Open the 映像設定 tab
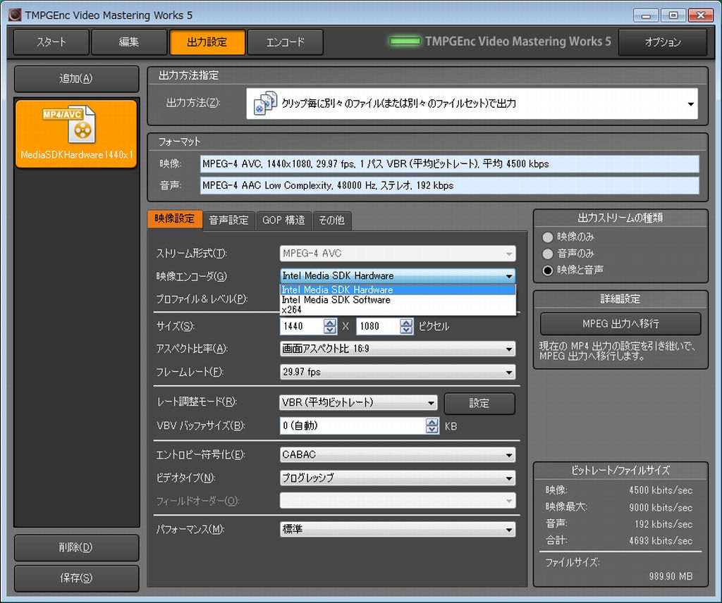Image resolution: width=722 pixels, height=603 pixels. click(175, 219)
